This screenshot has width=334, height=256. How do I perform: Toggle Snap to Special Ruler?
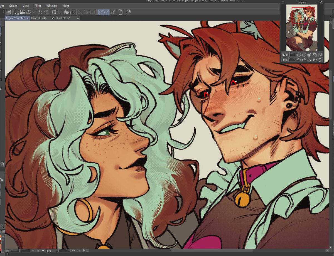[x=107, y=12]
